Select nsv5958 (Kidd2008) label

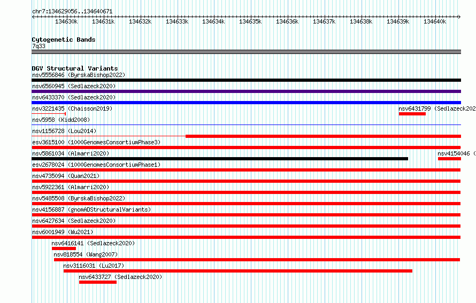[61, 120]
